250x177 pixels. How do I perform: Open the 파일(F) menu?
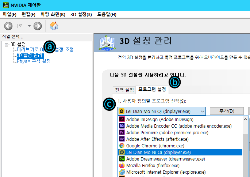(x=9, y=15)
